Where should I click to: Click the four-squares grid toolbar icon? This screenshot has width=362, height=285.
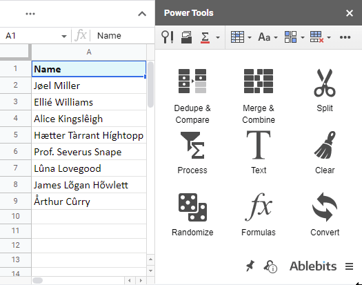pyautogui.click(x=291, y=37)
